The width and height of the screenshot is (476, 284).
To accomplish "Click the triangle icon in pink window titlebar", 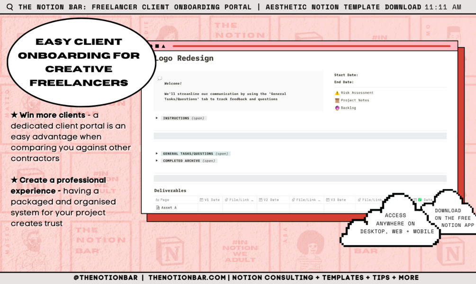I will 163,46.
